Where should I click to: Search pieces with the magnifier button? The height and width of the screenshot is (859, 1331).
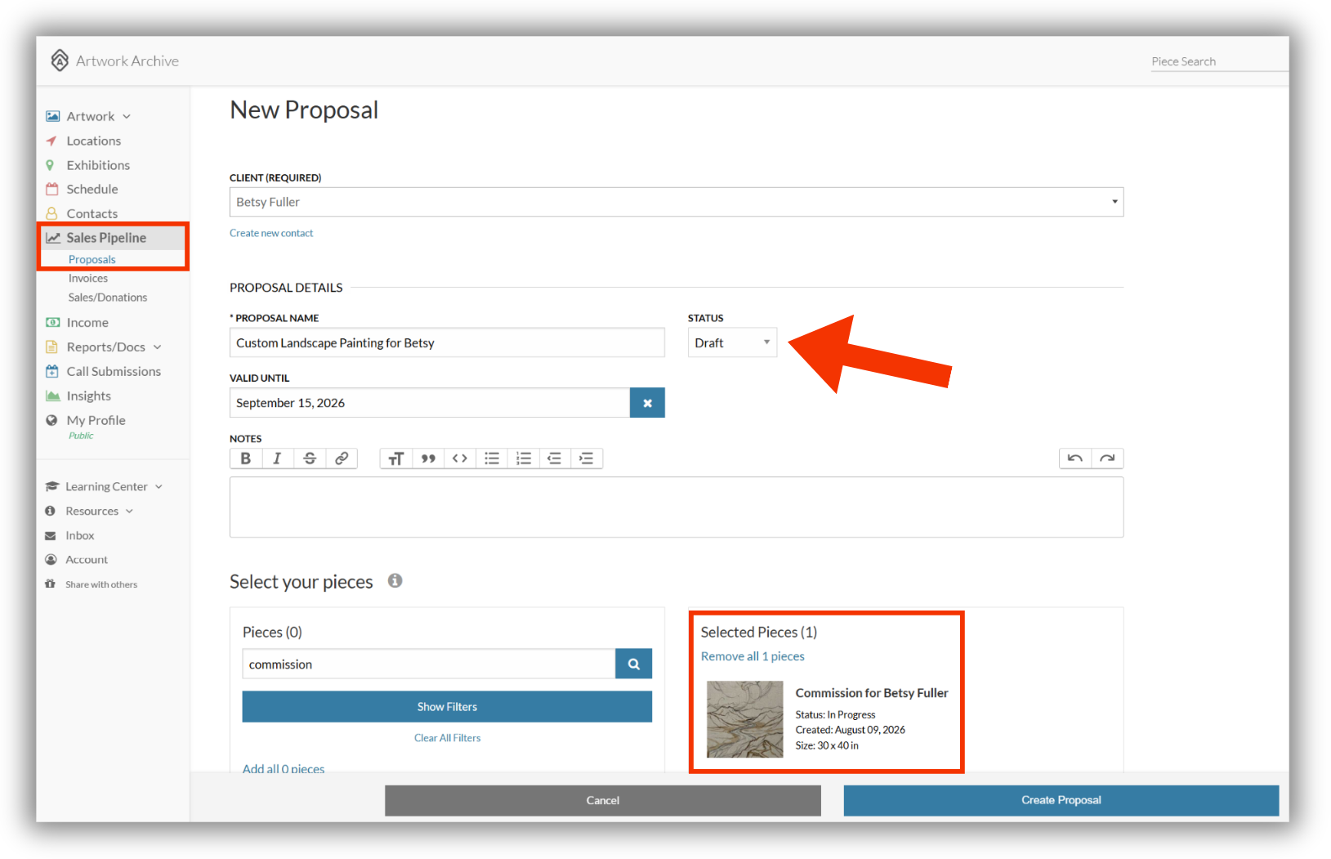pyautogui.click(x=633, y=664)
